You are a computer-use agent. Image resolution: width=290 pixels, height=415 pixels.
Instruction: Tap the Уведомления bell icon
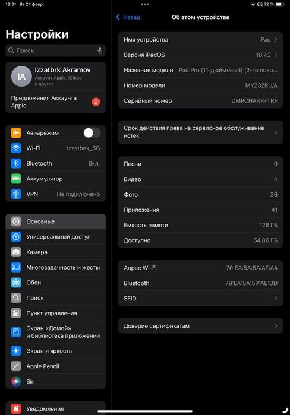16,409
